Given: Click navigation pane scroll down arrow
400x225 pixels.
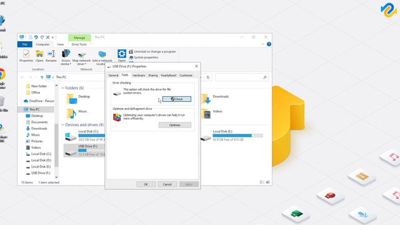Looking at the screenshot, I should pos(56,177).
